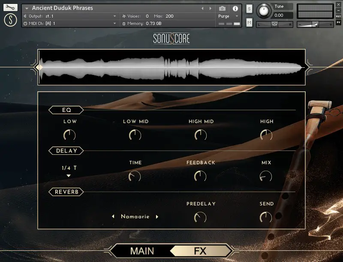Click the PV performance view icon

point(339,22)
